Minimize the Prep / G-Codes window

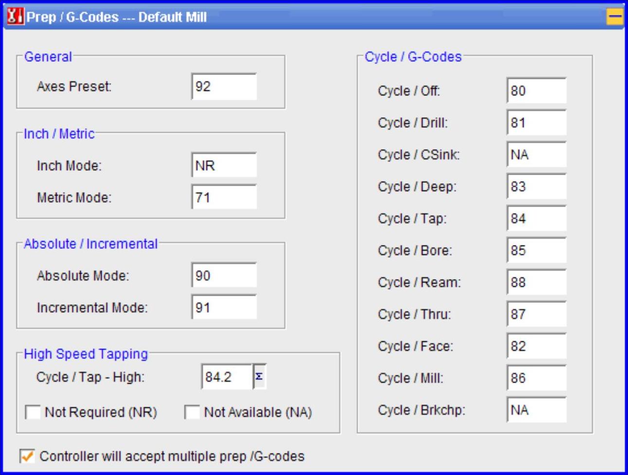click(614, 17)
